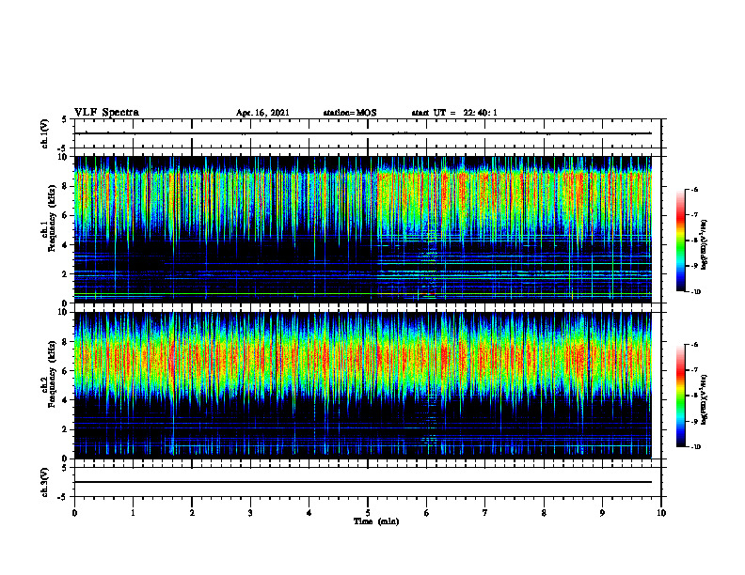The image size is (745, 575).
Task: Click the ch.1 color bar's log(PSD) title
Action: (x=705, y=244)
